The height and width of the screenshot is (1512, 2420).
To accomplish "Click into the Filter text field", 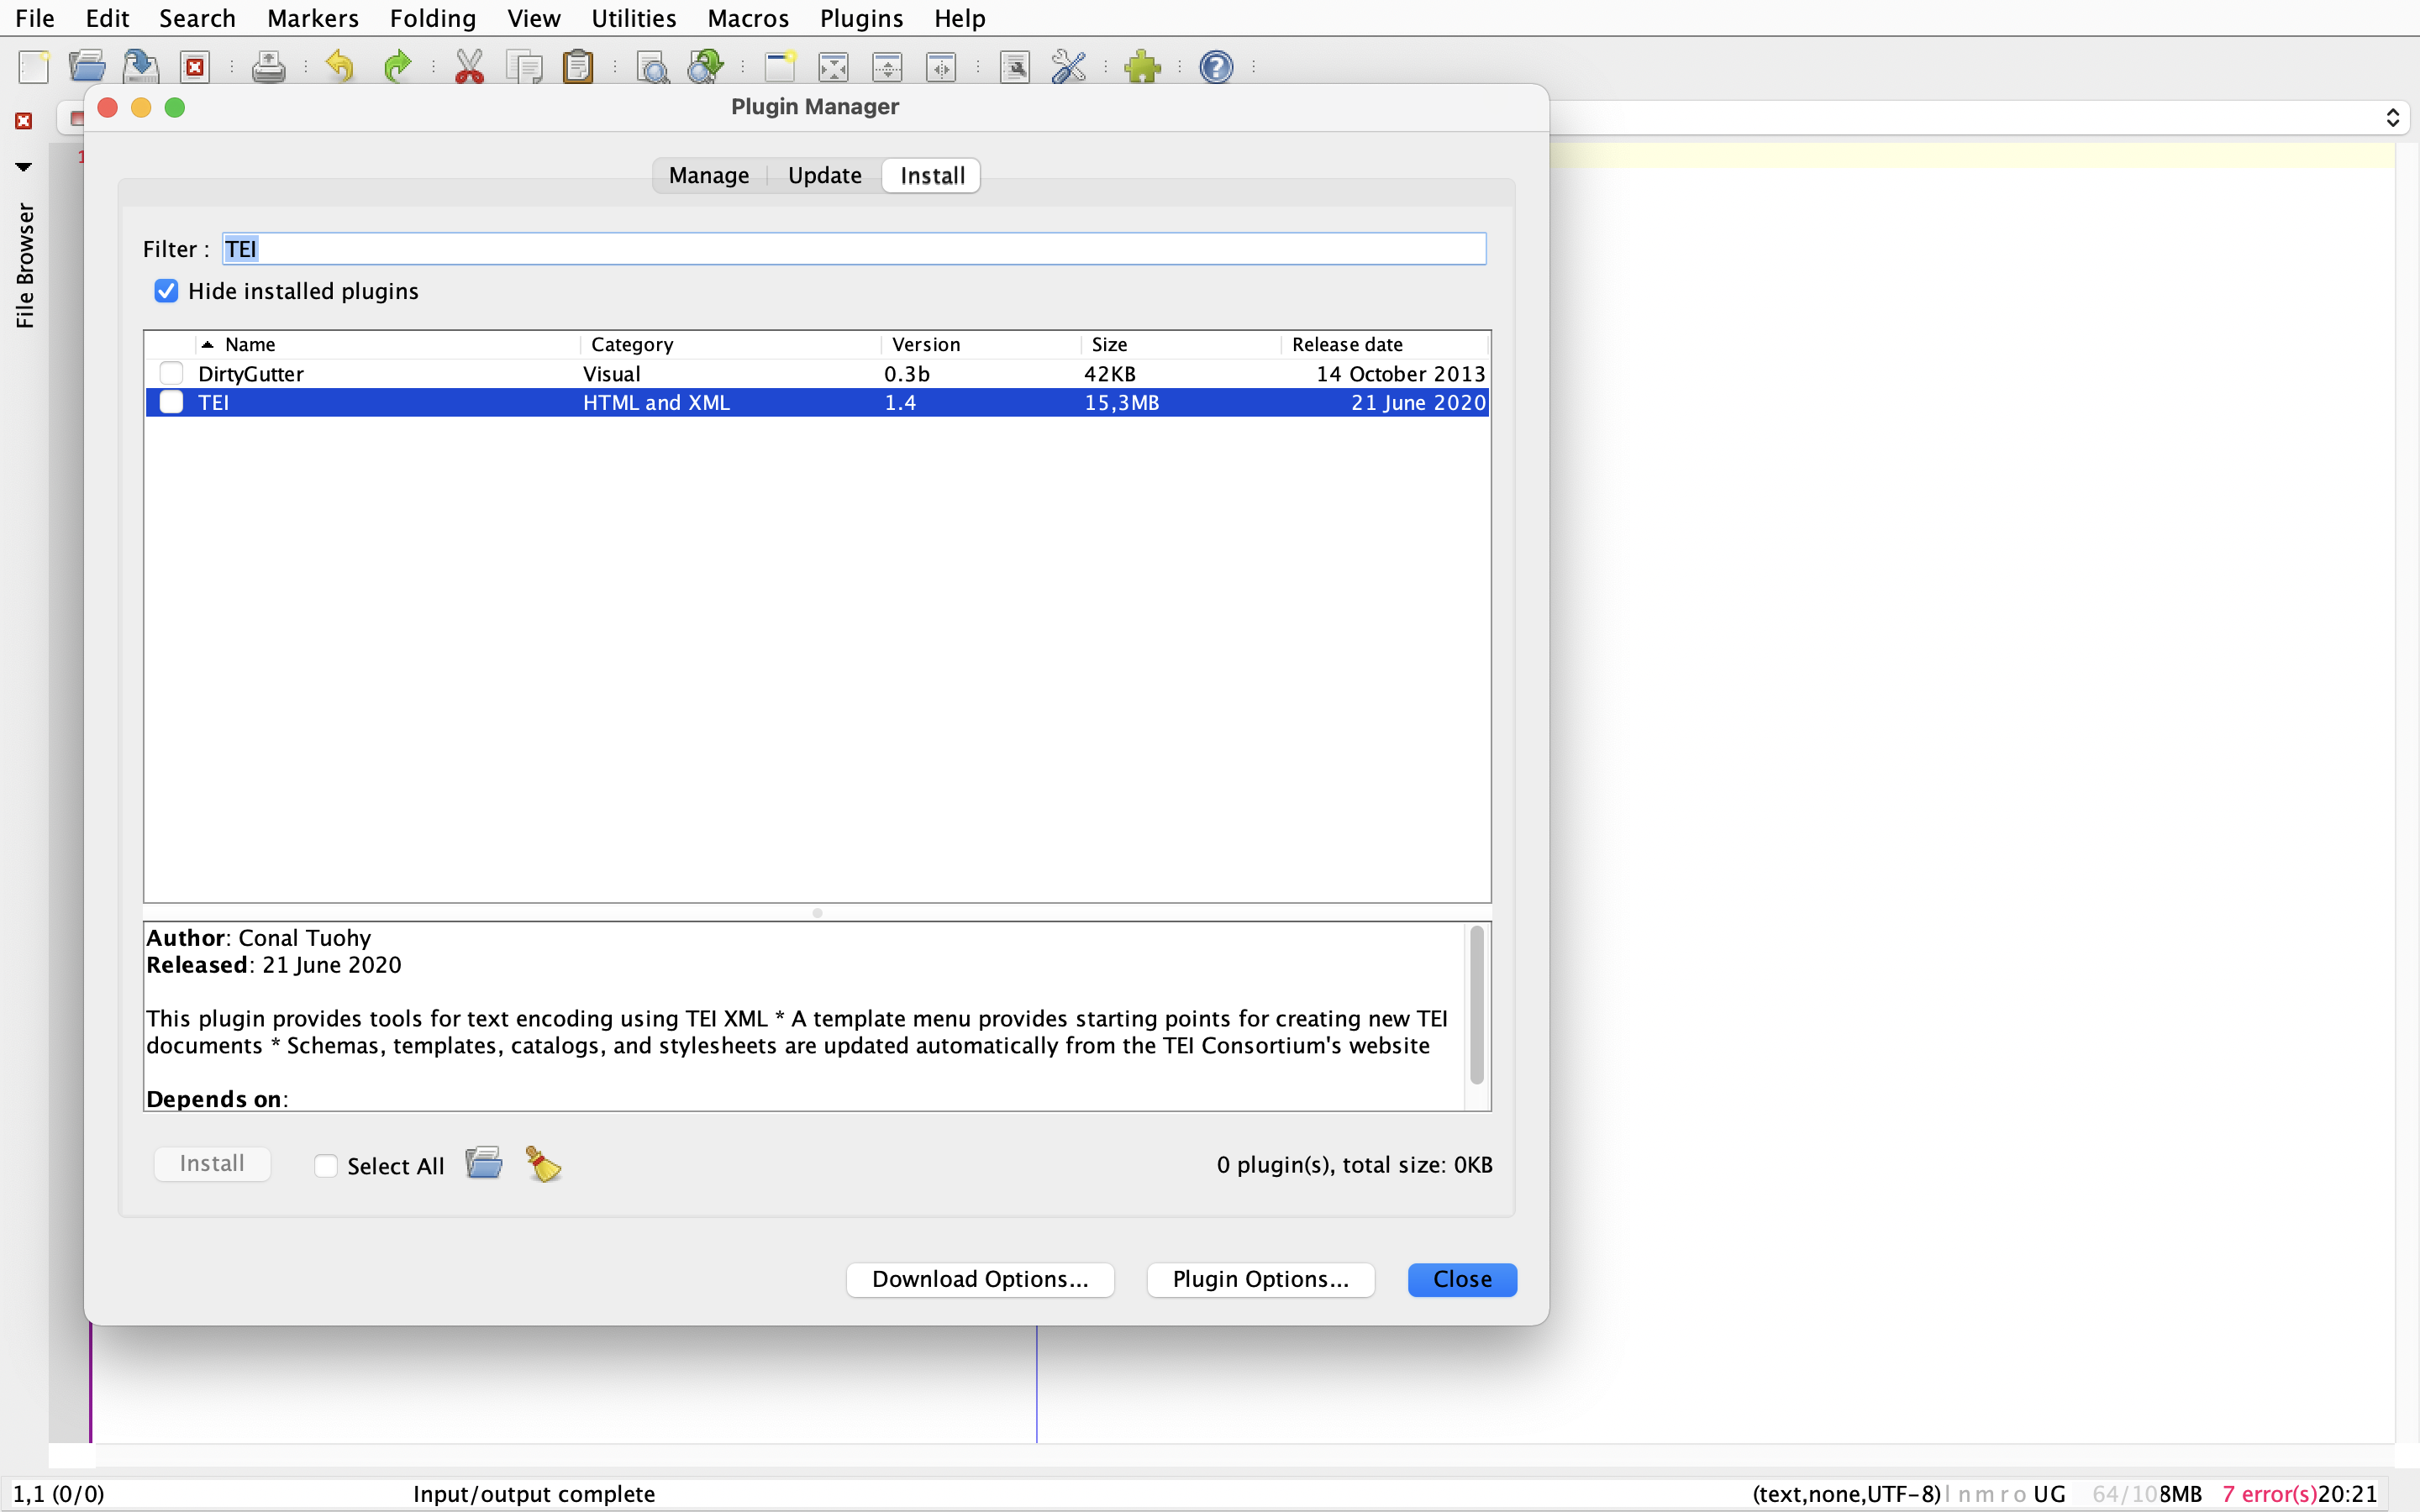I will pyautogui.click(x=854, y=249).
